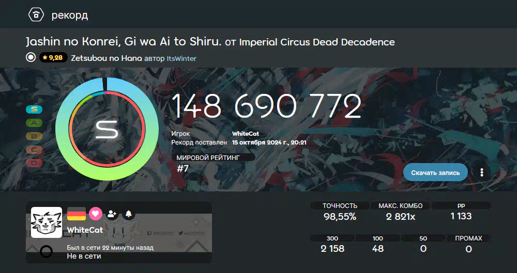Click the osu! mode circle icon
The image size is (517, 273).
click(31, 58)
